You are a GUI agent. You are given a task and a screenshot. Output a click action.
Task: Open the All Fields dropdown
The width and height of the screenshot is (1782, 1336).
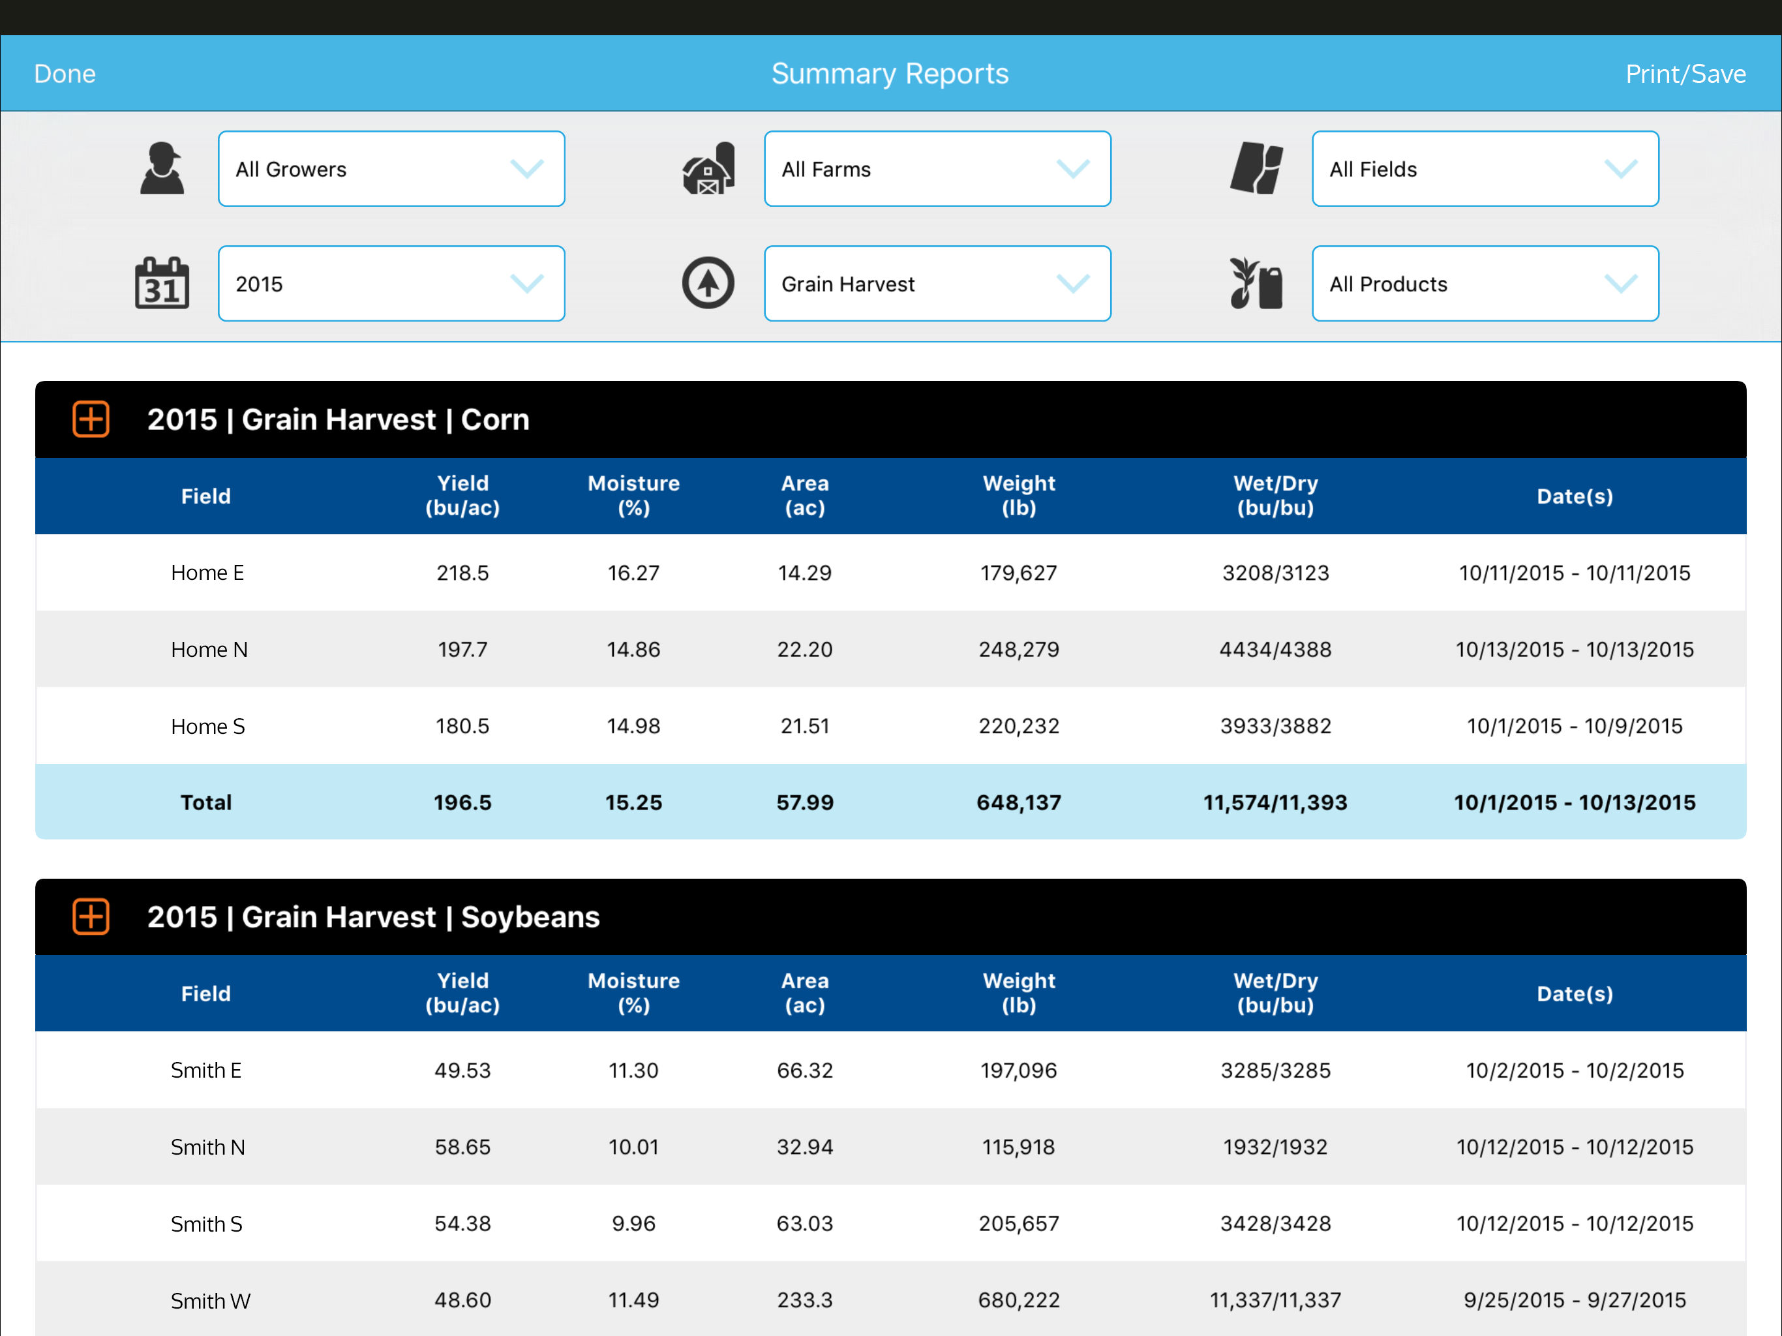(1485, 168)
